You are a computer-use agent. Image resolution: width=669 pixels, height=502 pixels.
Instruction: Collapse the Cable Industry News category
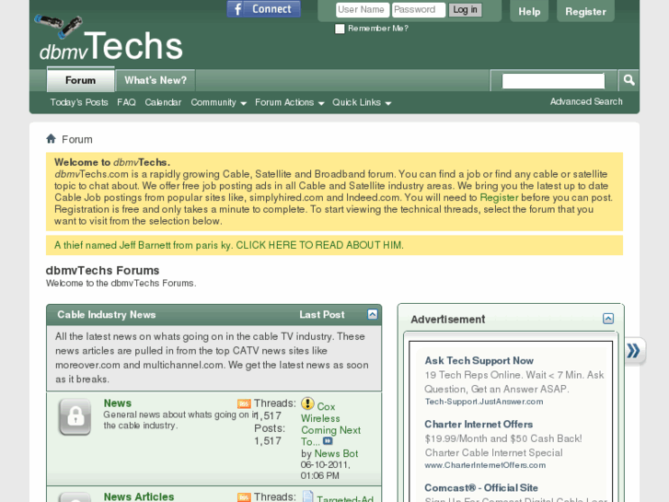coord(372,314)
